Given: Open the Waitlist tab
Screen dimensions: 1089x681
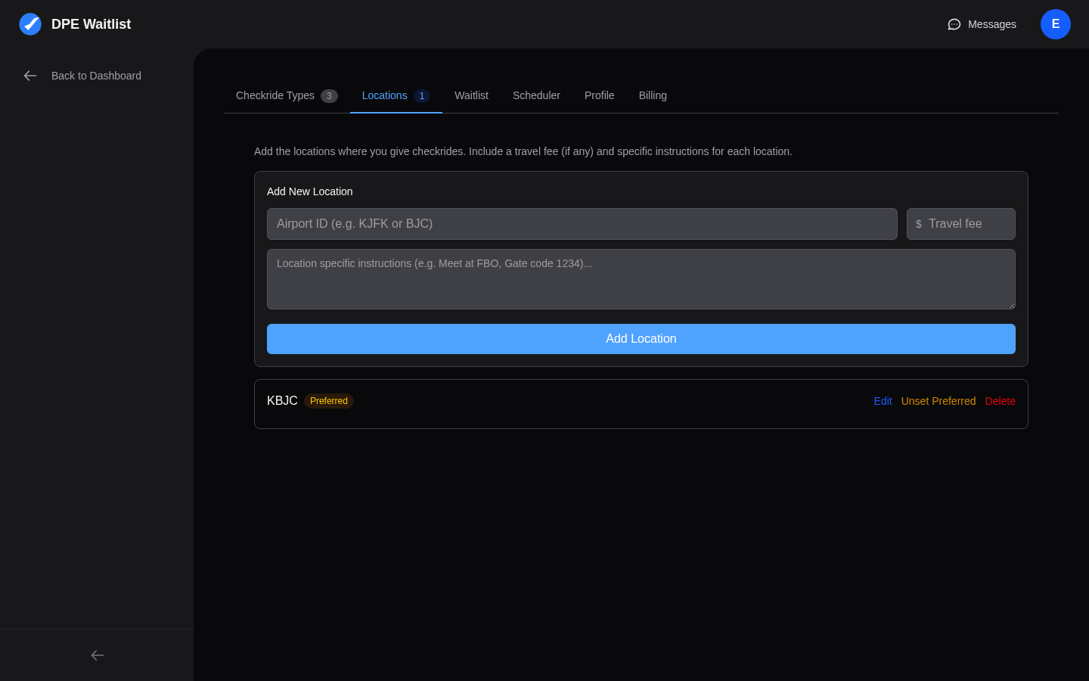Looking at the screenshot, I should click(x=471, y=95).
